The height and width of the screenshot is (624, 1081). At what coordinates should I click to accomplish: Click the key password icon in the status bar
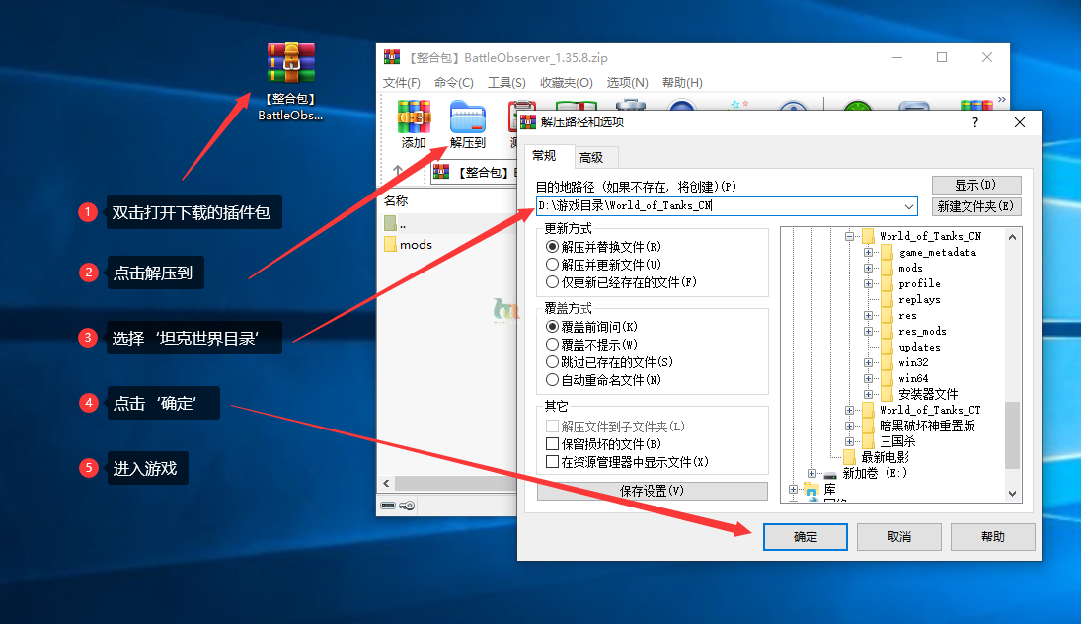pos(408,506)
